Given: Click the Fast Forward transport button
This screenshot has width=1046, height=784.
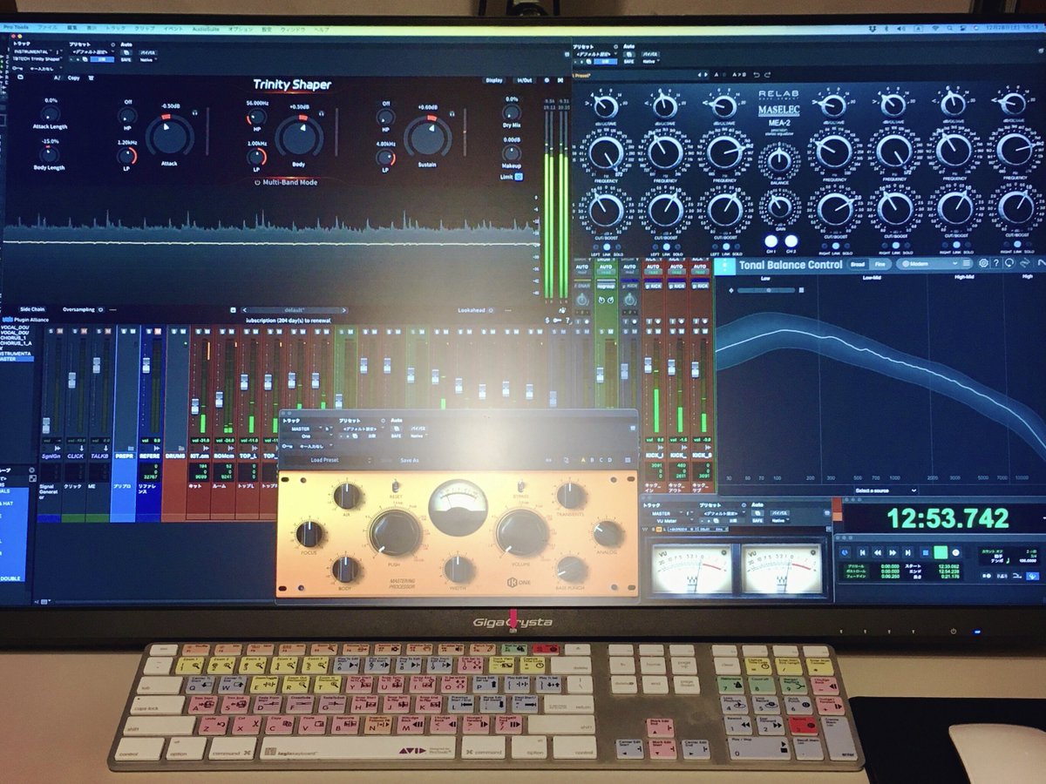Looking at the screenshot, I should pos(893,552).
